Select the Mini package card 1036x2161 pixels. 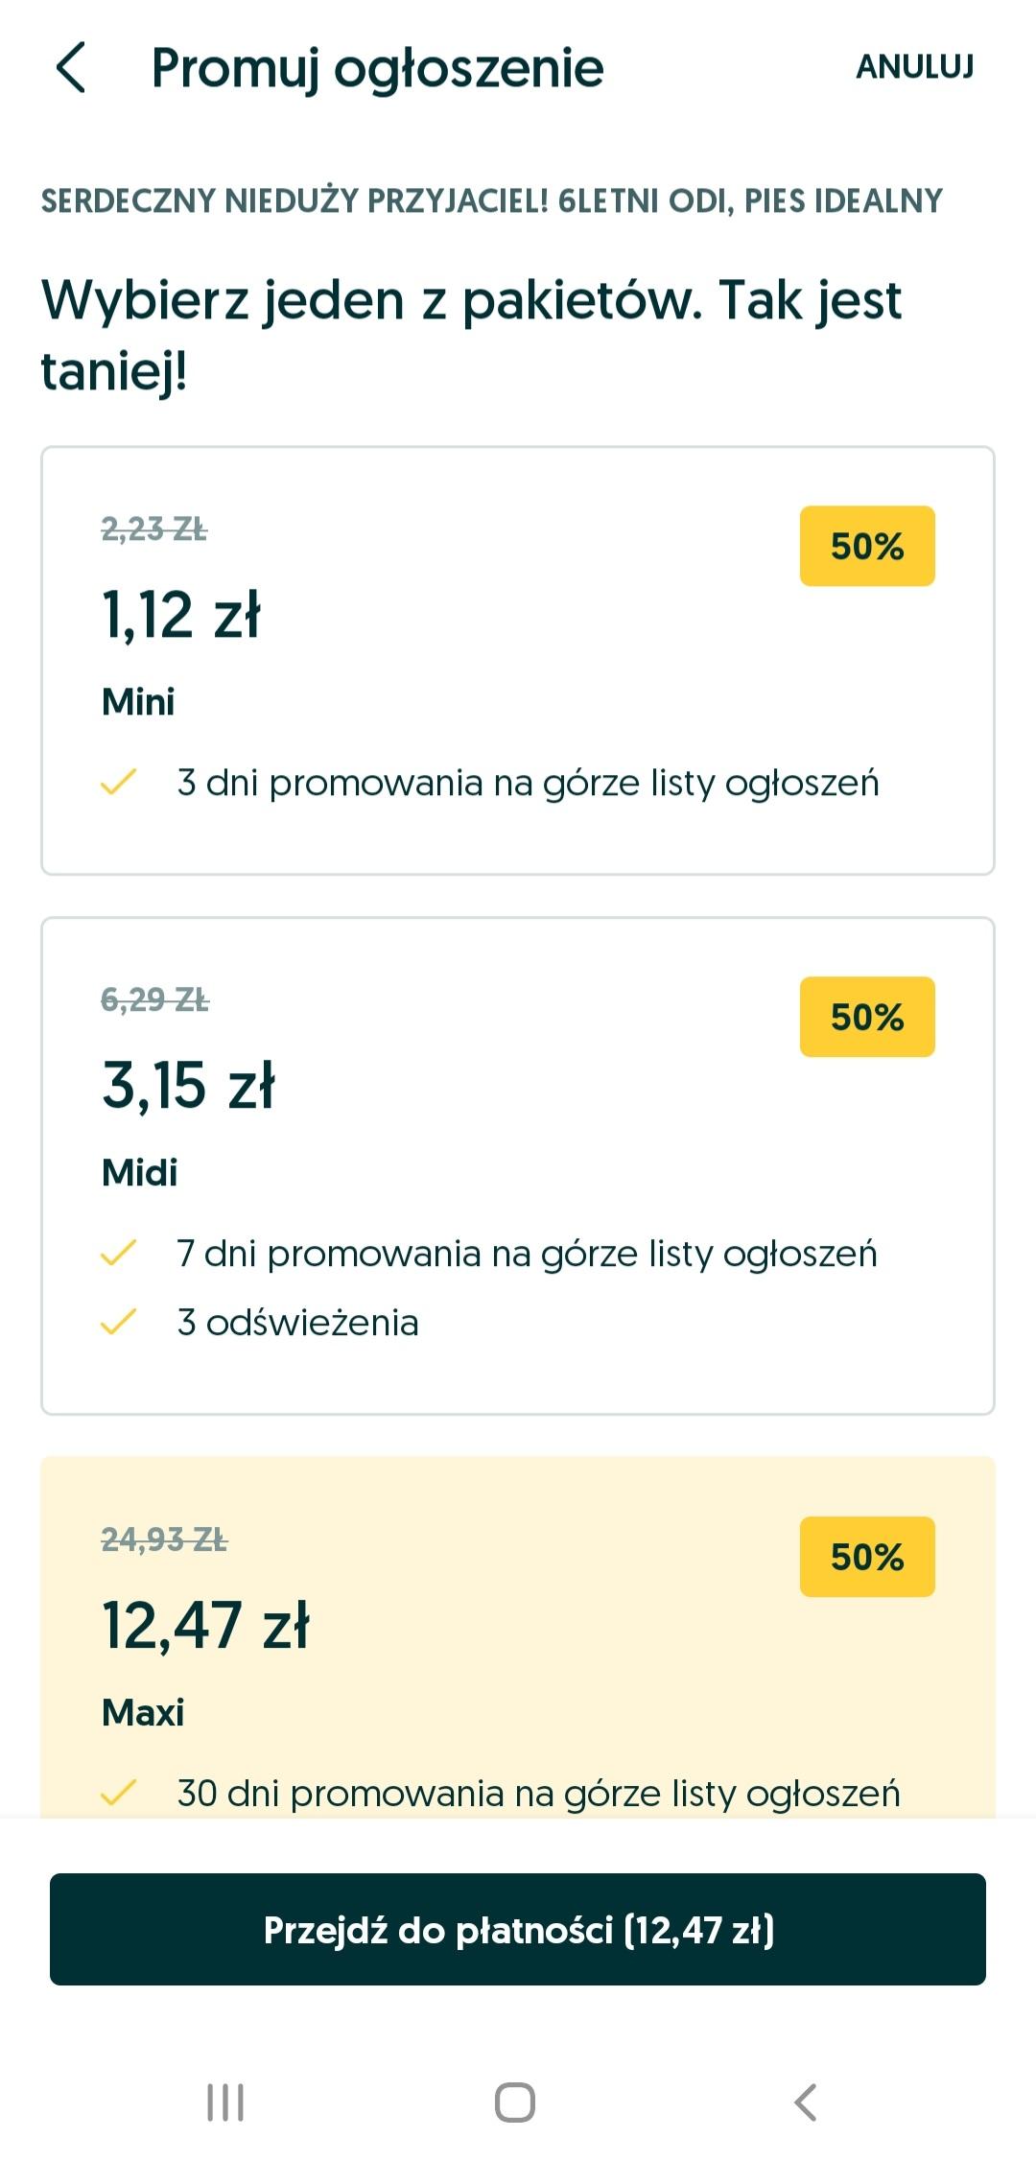tap(518, 661)
